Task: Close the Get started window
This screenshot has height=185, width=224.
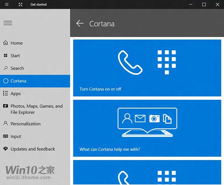Action: (217, 4)
